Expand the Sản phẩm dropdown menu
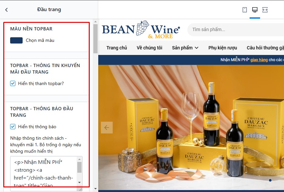This screenshot has height=192, width=284. click(x=185, y=48)
